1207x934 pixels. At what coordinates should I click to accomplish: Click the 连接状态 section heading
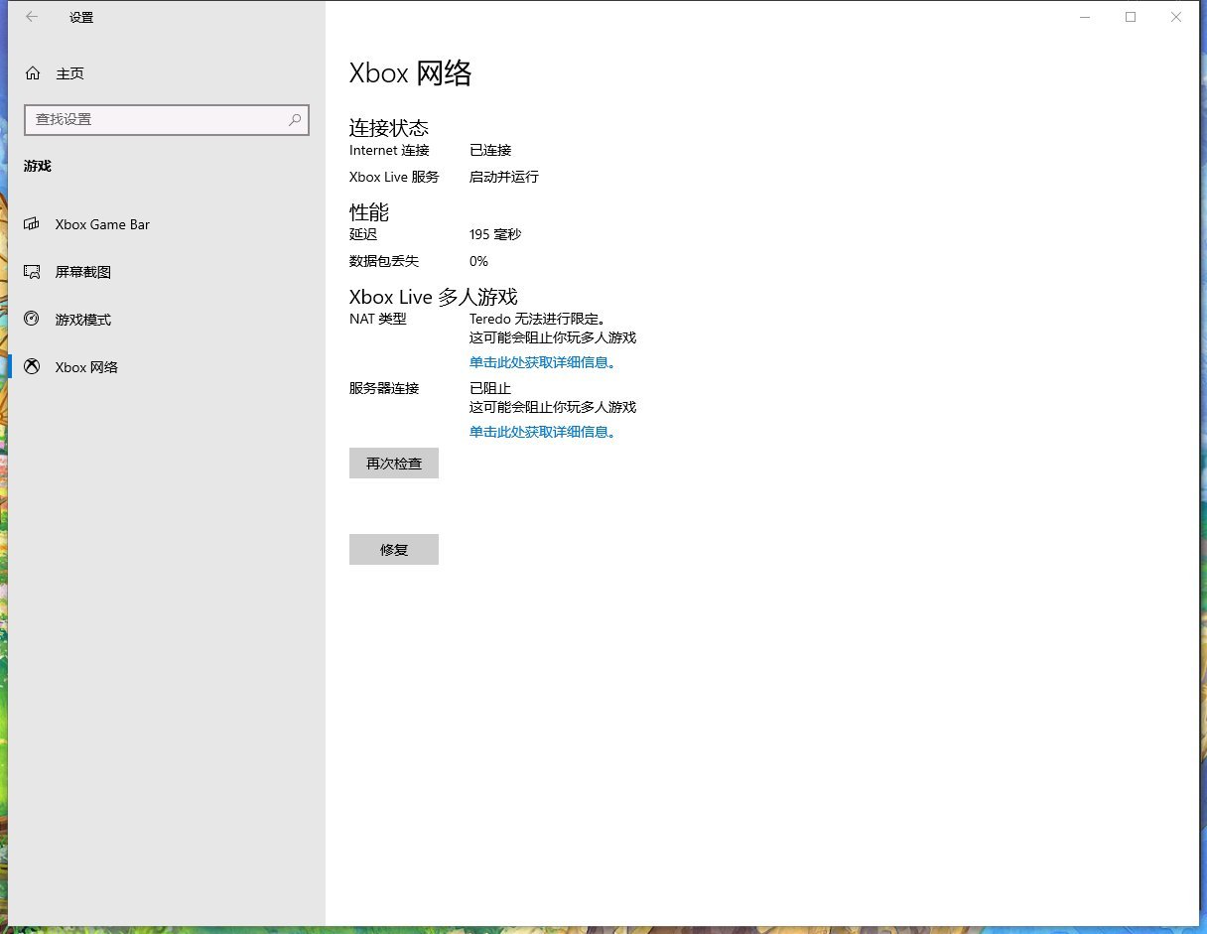click(x=389, y=128)
